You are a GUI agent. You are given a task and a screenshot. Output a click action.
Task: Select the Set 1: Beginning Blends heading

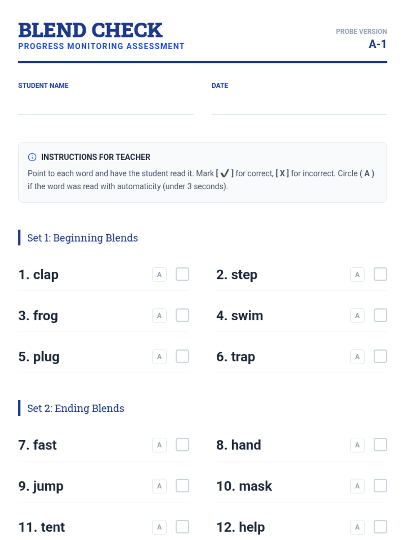pos(82,238)
